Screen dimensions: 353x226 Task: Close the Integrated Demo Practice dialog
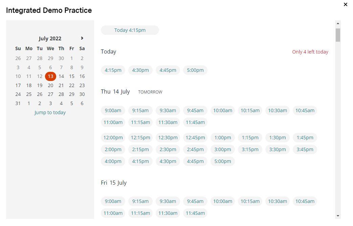pos(345,4)
